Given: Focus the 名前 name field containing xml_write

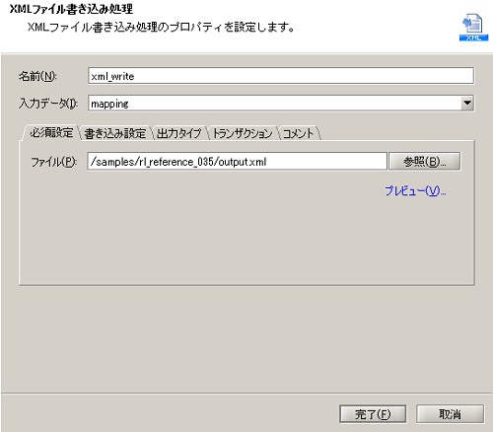Looking at the screenshot, I should click(281, 76).
